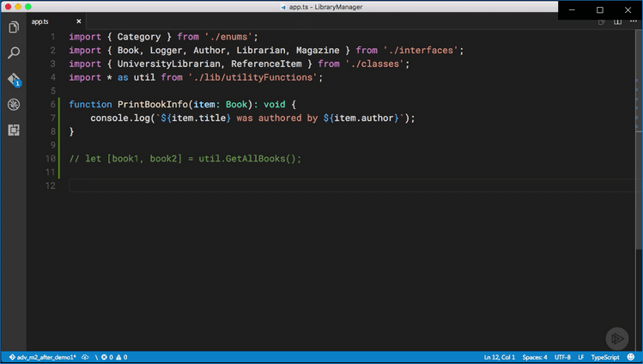Click the 'PrintBookInfo' function name

point(153,104)
